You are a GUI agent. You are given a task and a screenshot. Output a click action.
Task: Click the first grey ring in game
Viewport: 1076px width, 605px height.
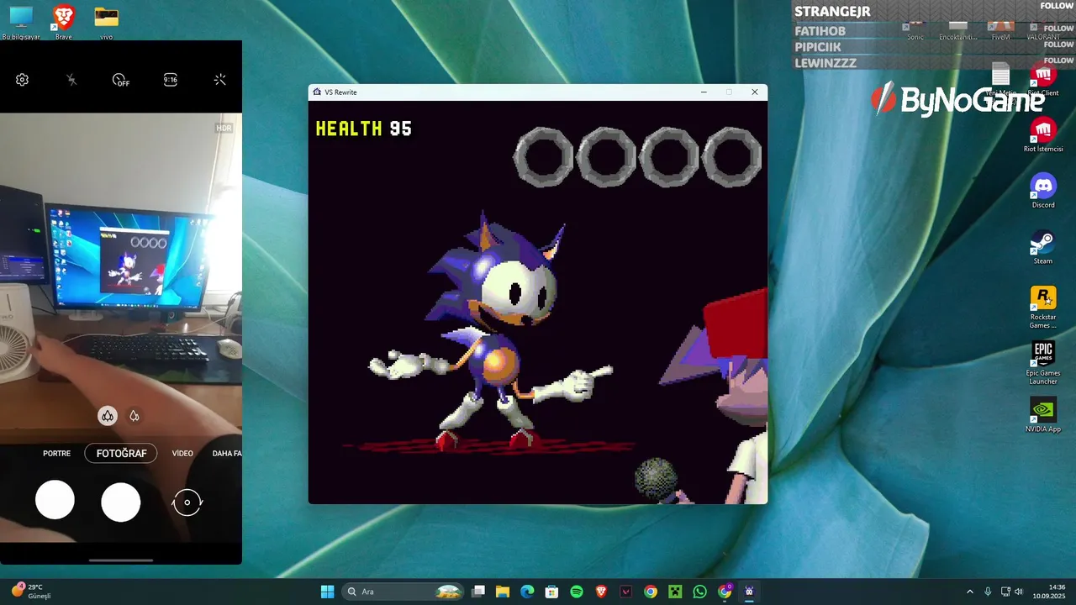[x=543, y=156]
